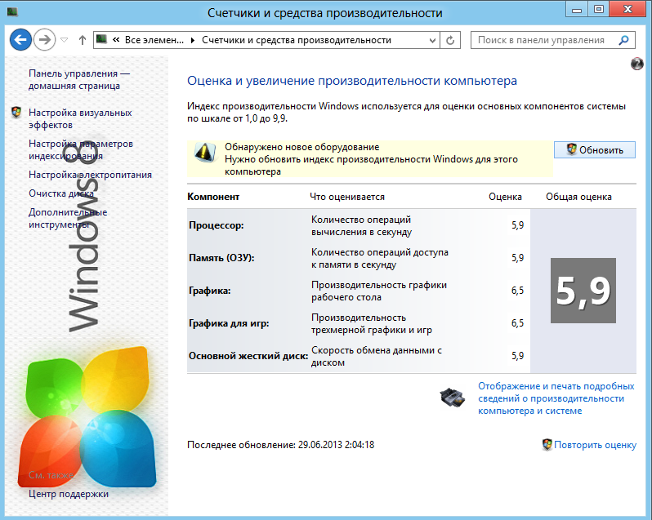
Task: Click the 'Память (ОЗУ):' row label
Action: (x=221, y=258)
